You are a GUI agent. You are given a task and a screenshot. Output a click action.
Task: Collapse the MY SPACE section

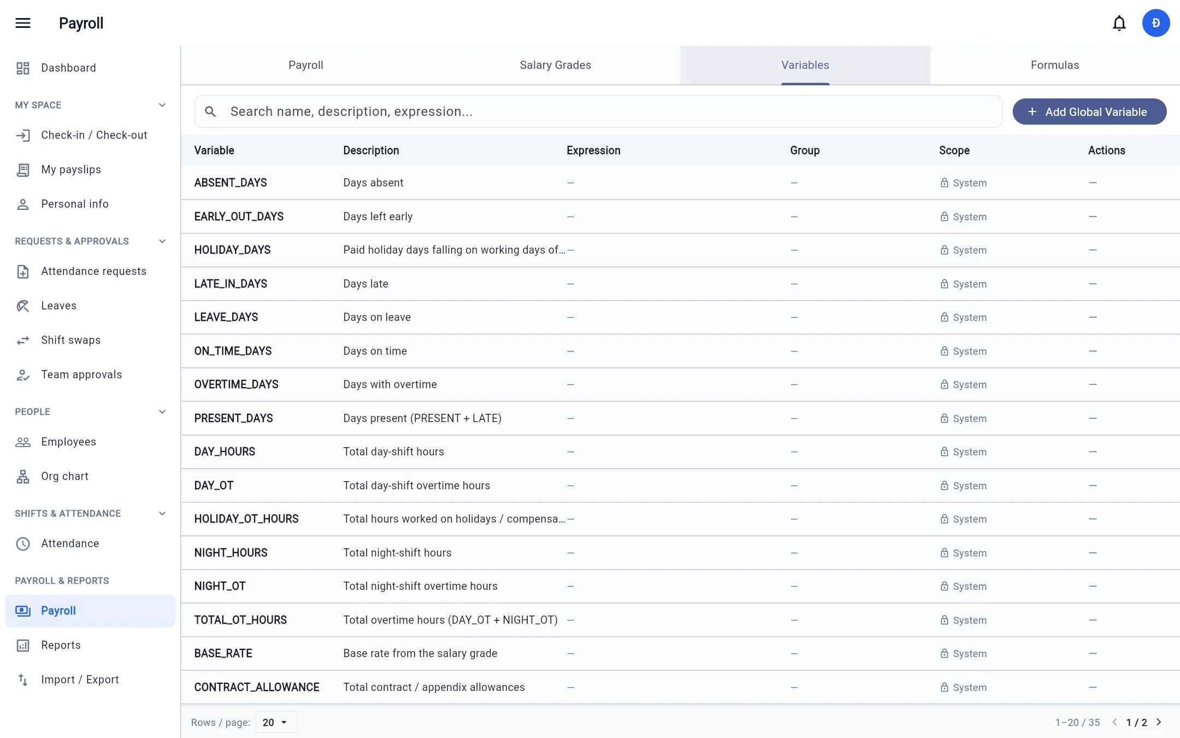[162, 105]
